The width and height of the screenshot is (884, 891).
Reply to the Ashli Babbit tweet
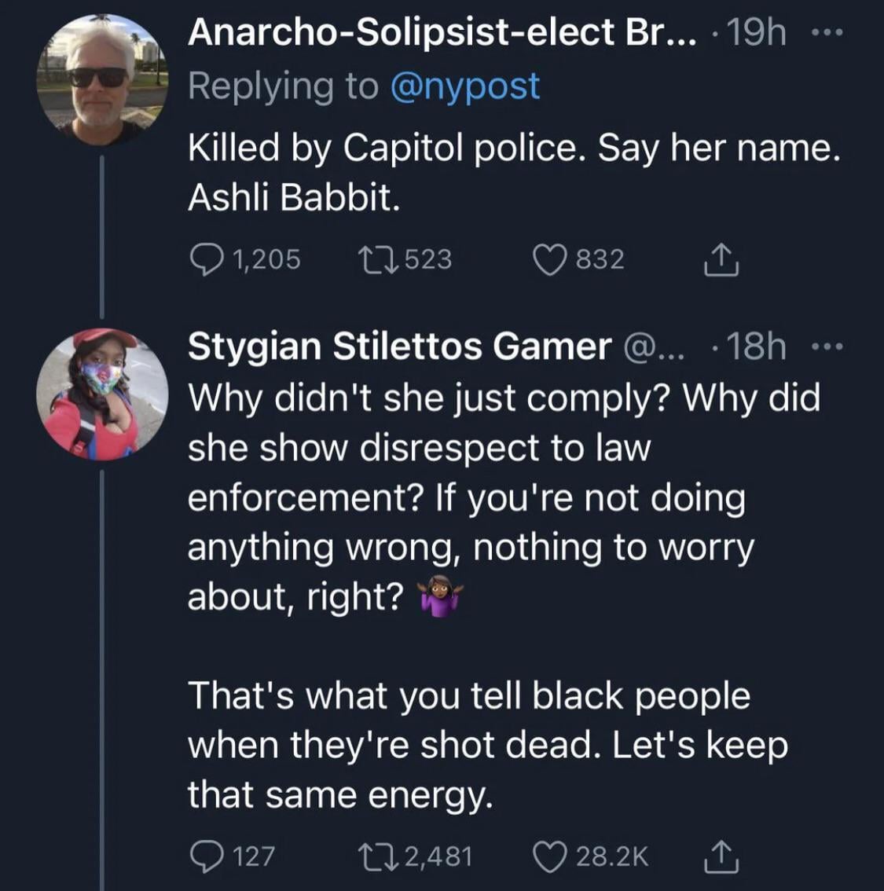206,259
